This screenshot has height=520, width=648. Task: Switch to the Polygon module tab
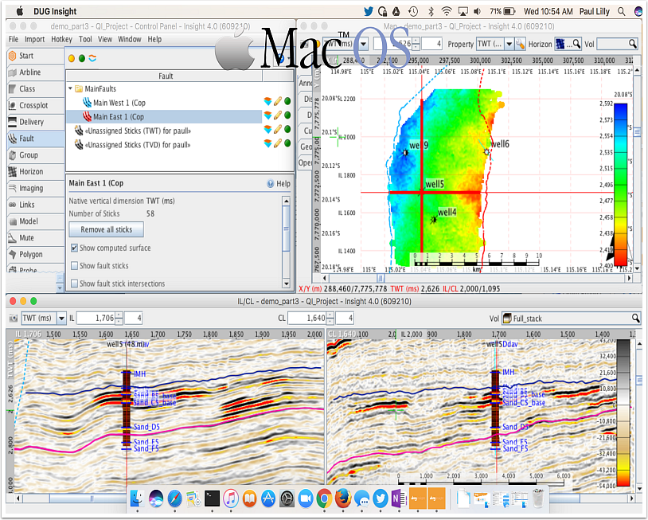point(35,254)
